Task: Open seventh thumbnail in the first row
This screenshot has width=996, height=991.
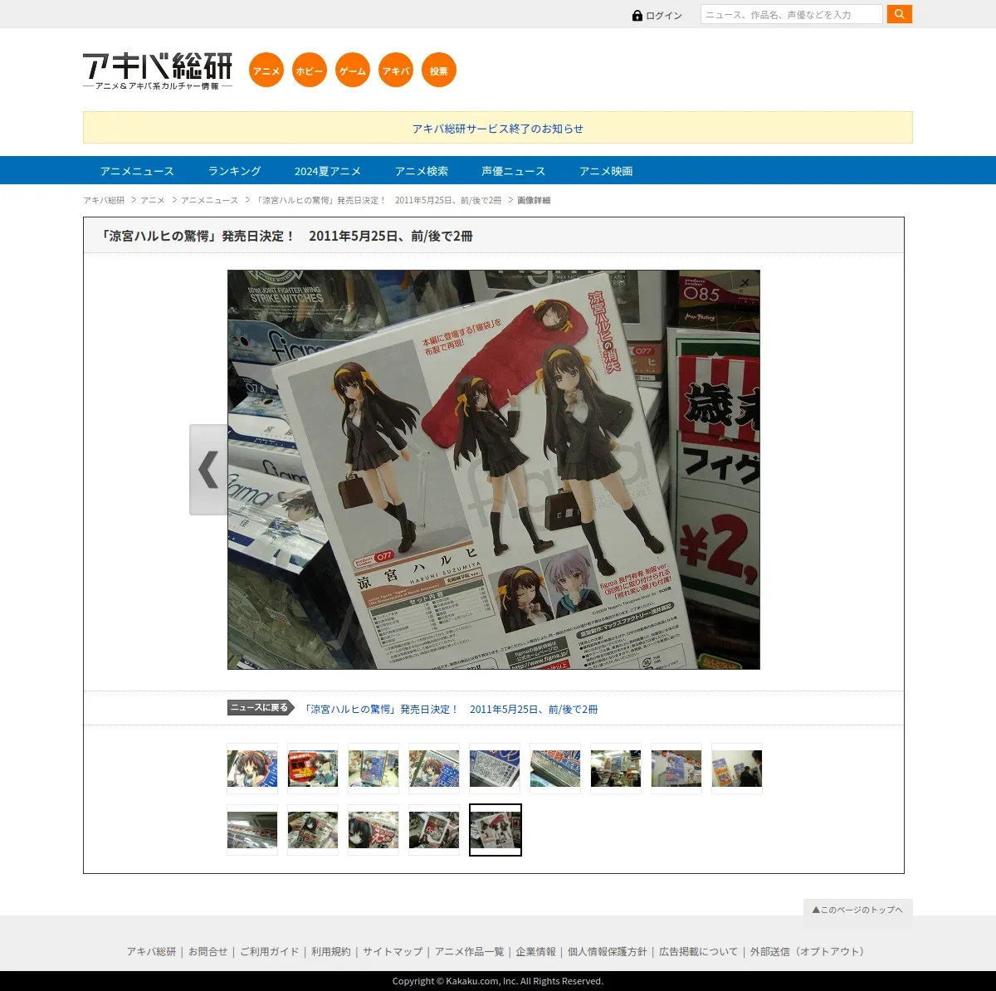Action: pyautogui.click(x=616, y=769)
